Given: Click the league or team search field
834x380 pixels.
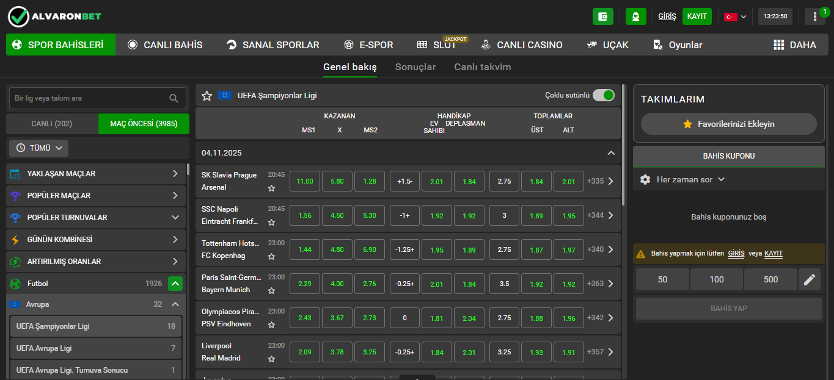Looking at the screenshot, I should coord(89,98).
